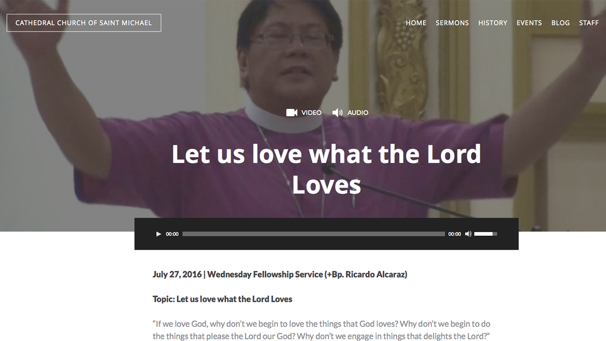This screenshot has width=606, height=341.
Task: Open the HISTORY menu item
Action: click(x=493, y=23)
